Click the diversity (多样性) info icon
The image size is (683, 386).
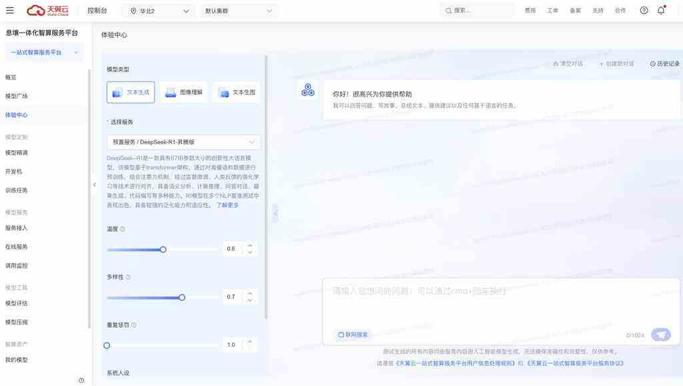pos(128,277)
